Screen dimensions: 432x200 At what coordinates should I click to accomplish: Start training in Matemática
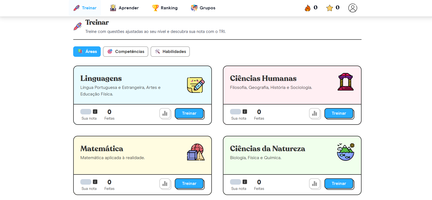(189, 184)
